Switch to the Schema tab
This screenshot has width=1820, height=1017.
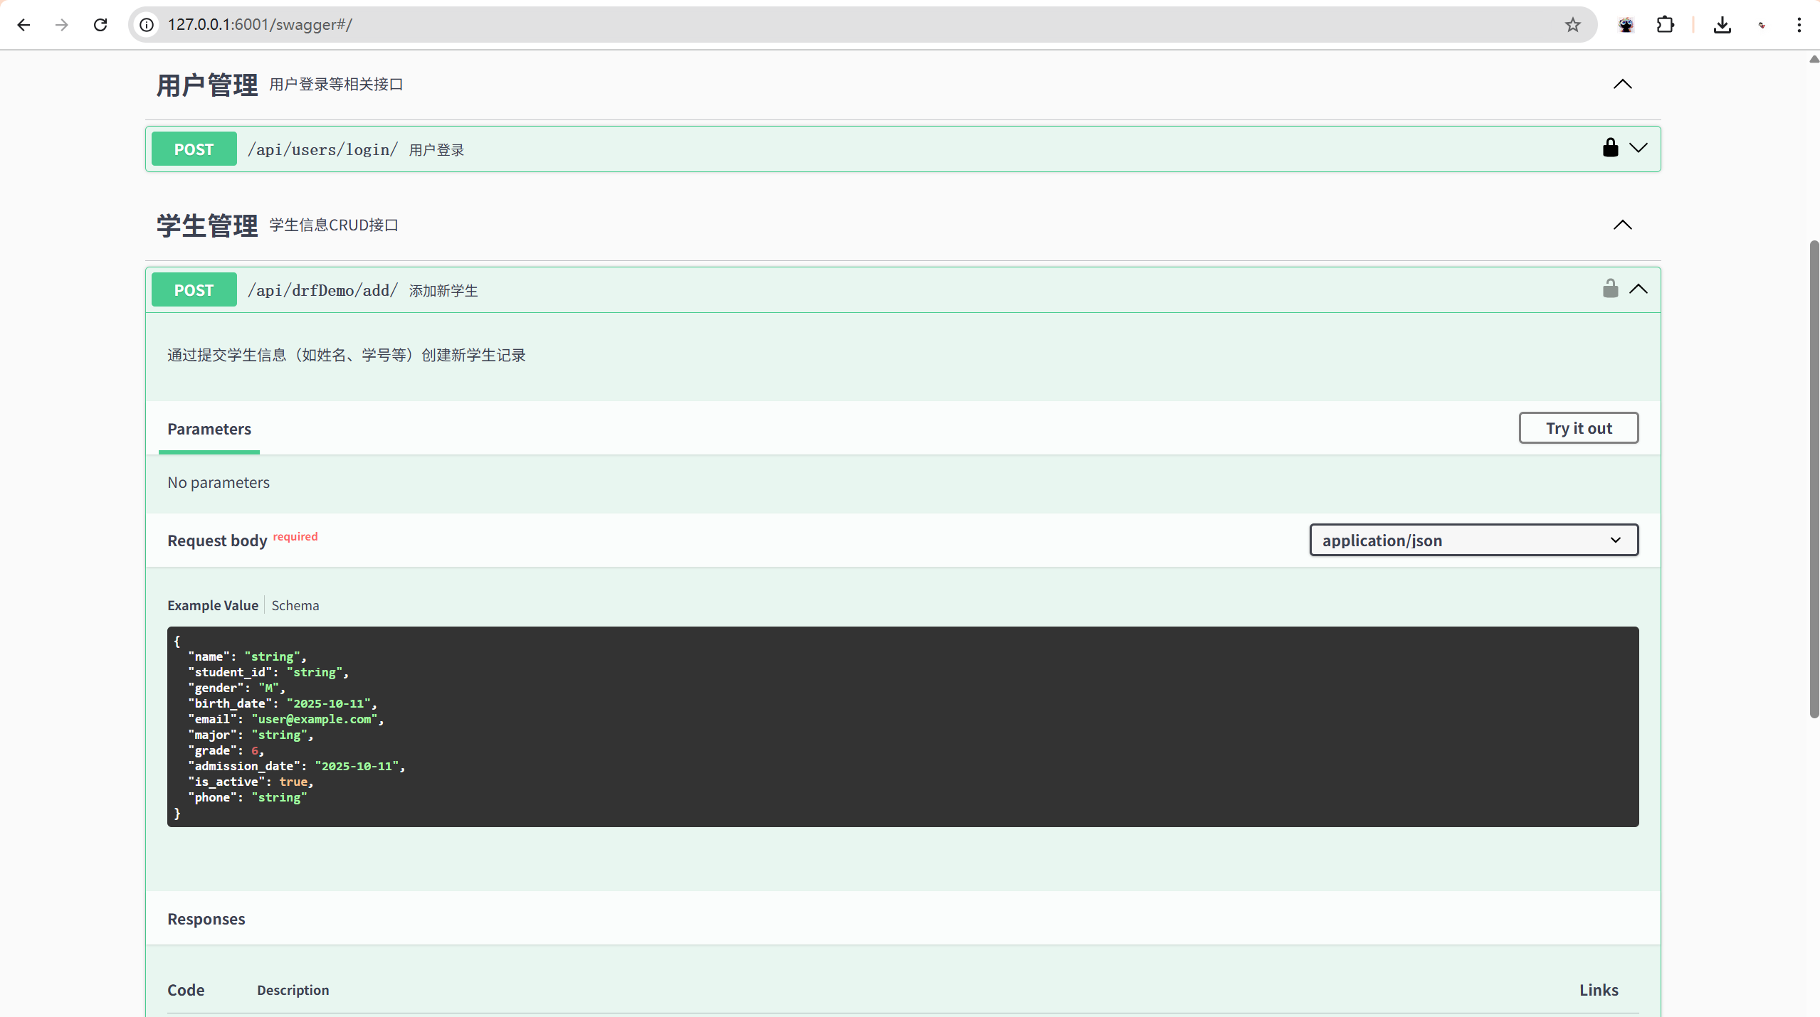click(x=295, y=605)
